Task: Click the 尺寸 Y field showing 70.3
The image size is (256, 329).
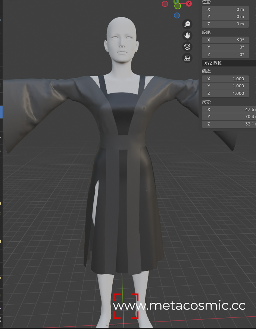Action: click(229, 117)
